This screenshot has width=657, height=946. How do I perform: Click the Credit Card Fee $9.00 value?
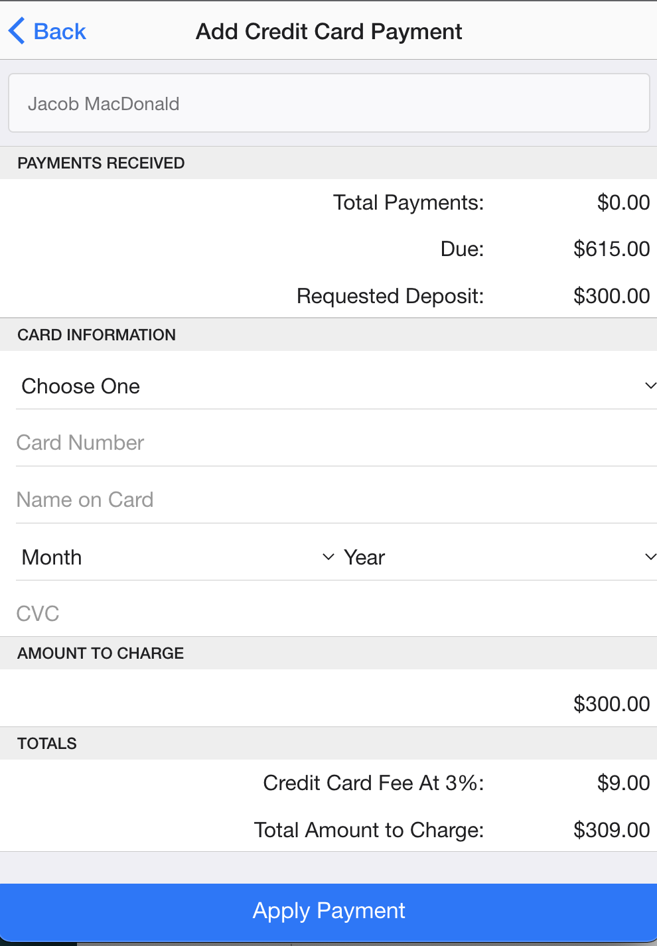623,783
